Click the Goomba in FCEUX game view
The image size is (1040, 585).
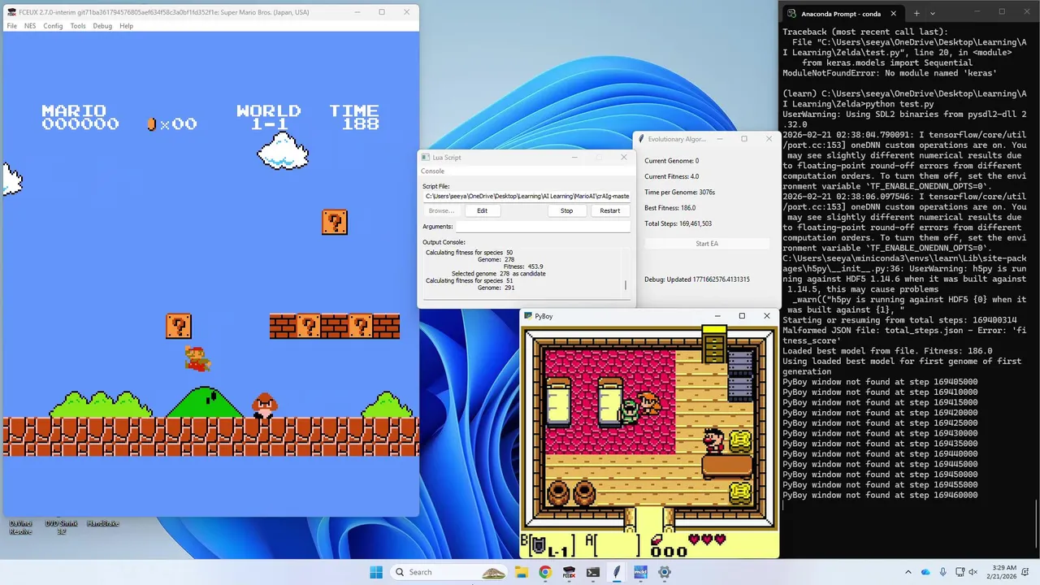[264, 405]
